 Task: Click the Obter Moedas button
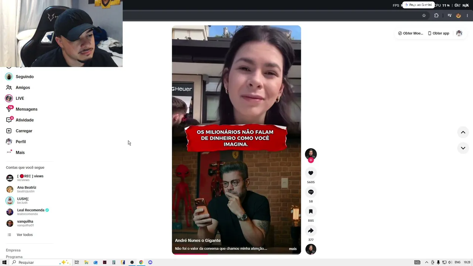[x=410, y=33]
